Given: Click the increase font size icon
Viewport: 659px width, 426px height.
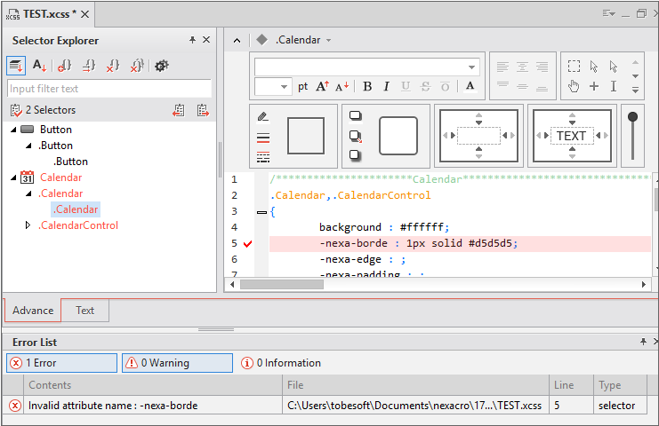Looking at the screenshot, I should pos(322,86).
